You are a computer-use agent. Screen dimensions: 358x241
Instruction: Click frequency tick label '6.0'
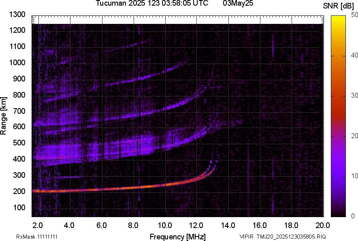coord(102,226)
